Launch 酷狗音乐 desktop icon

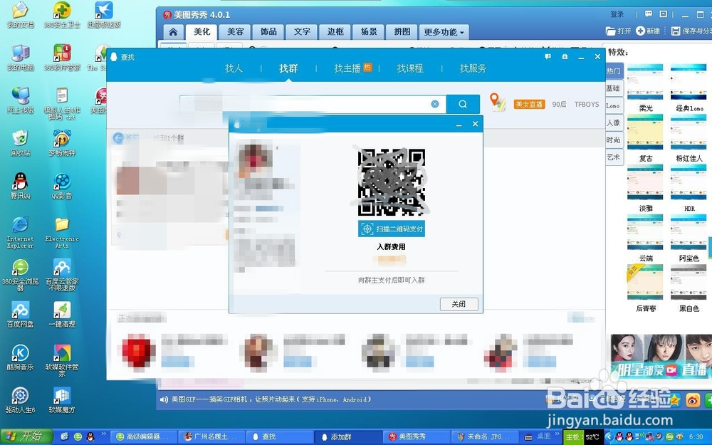pyautogui.click(x=21, y=357)
